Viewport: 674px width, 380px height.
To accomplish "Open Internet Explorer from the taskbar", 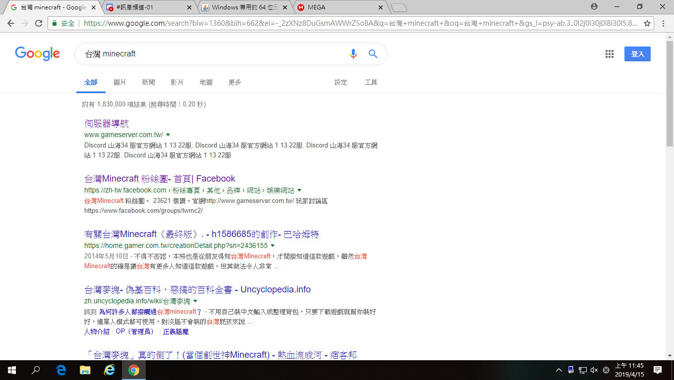I will (x=110, y=370).
